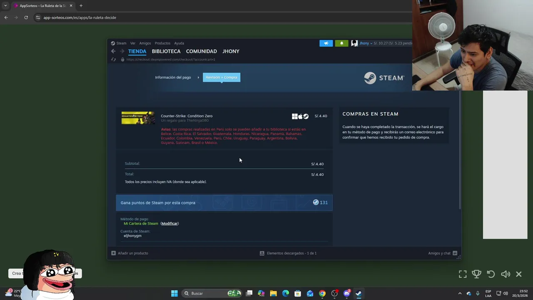The image size is (533, 300).
Task: Open the Steam taskbar icon
Action: pos(359,293)
